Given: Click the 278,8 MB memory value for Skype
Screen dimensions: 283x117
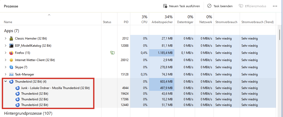Looking at the screenshot, I should click(x=166, y=67).
